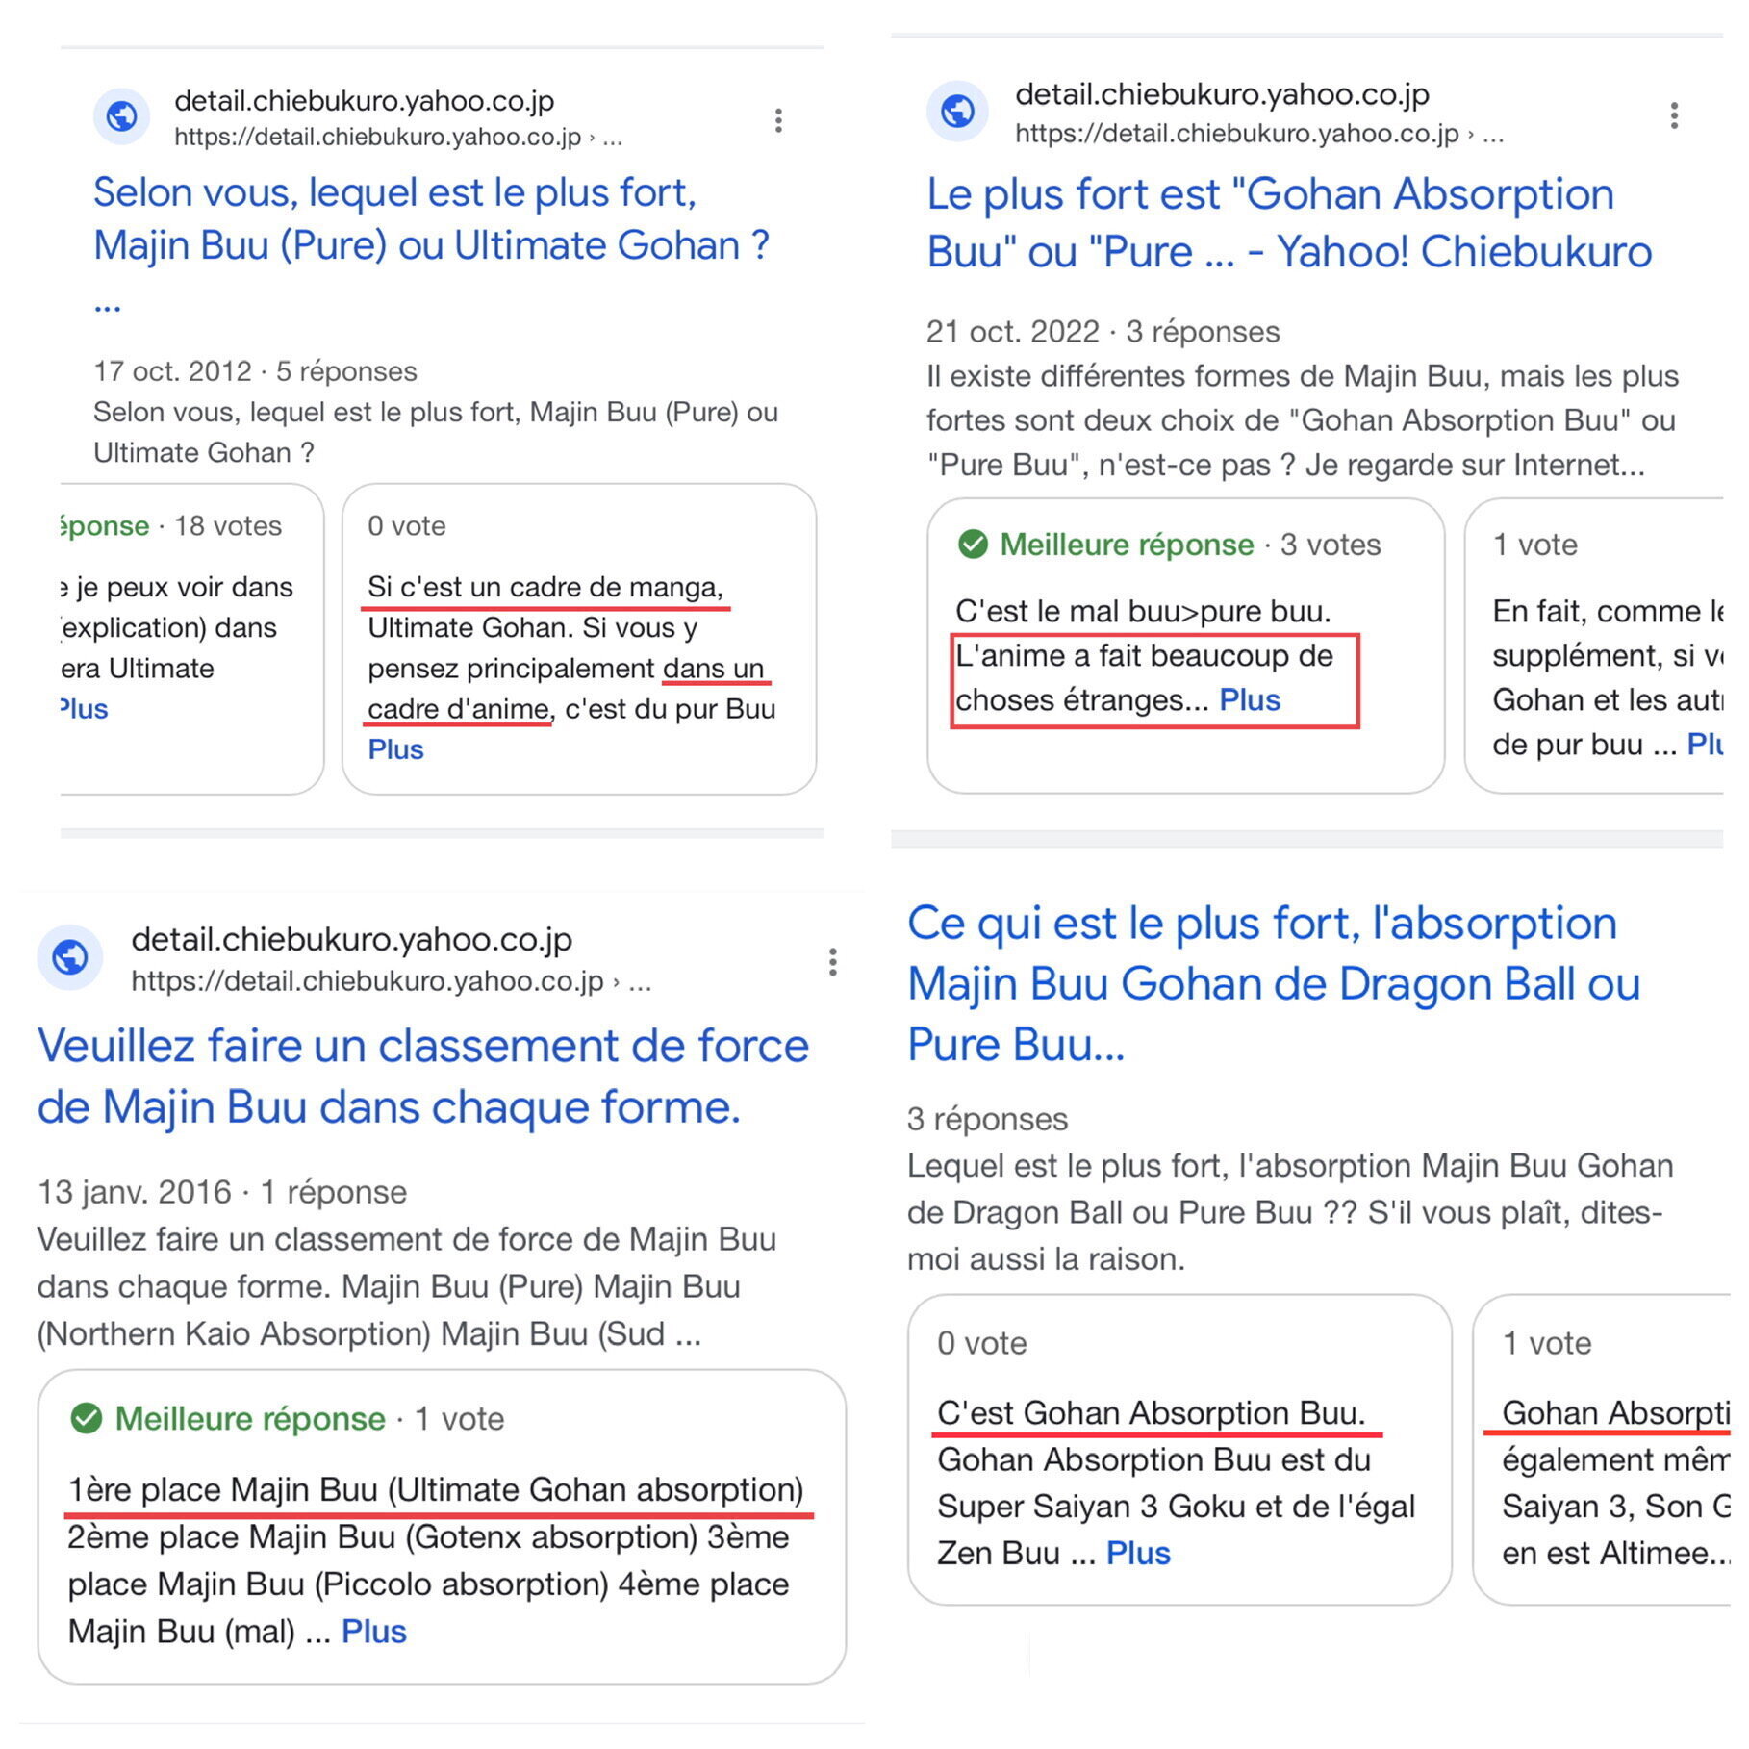Click the "0 vote" label above "C'est Gohan Absorption Buu."
This screenshot has width=1749, height=1749.
(x=982, y=1343)
